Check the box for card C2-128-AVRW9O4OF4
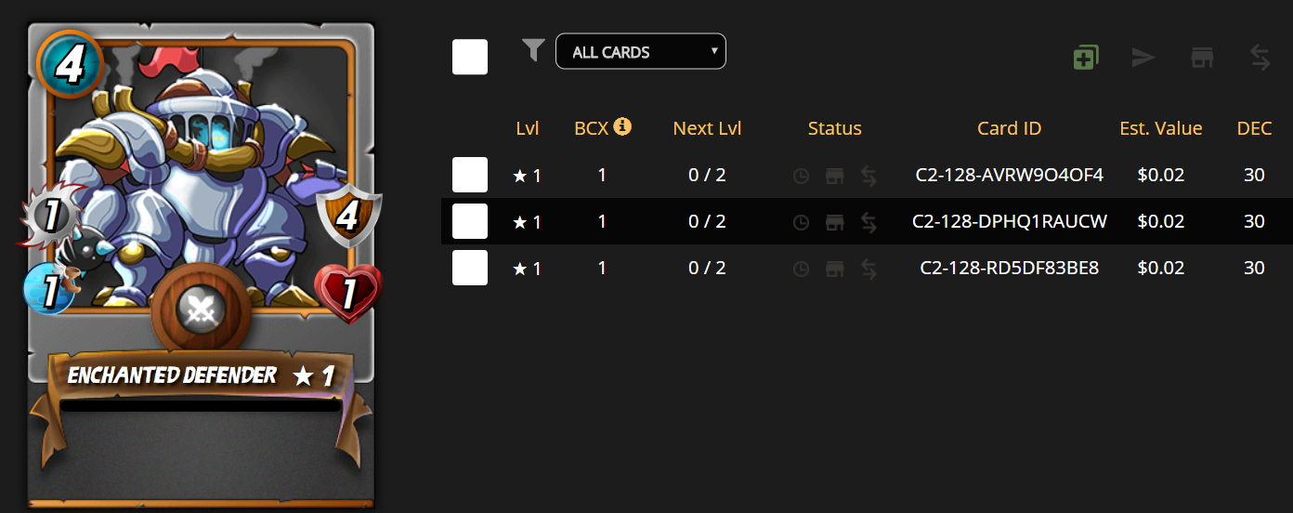 coord(470,175)
